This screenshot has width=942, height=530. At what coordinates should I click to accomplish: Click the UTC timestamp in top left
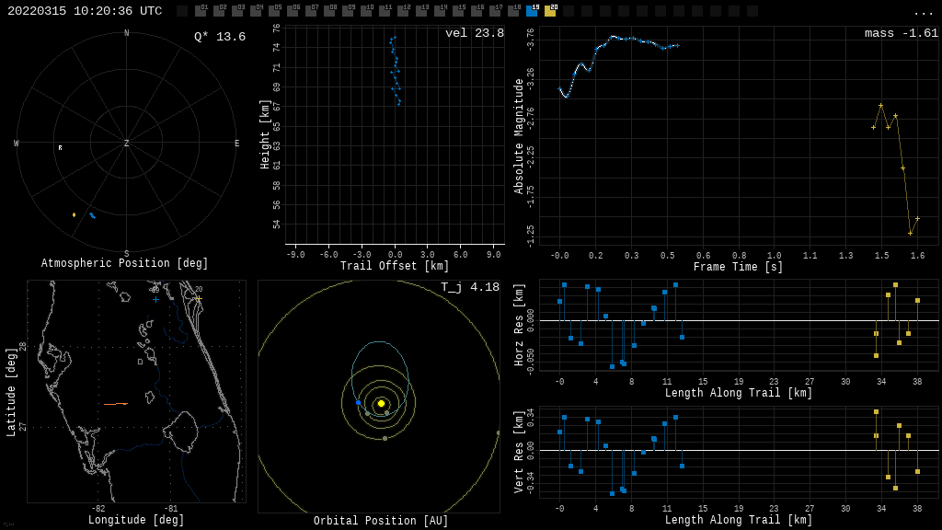click(85, 11)
